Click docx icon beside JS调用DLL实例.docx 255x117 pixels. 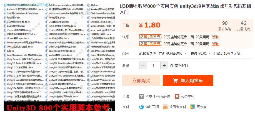(88, 34)
